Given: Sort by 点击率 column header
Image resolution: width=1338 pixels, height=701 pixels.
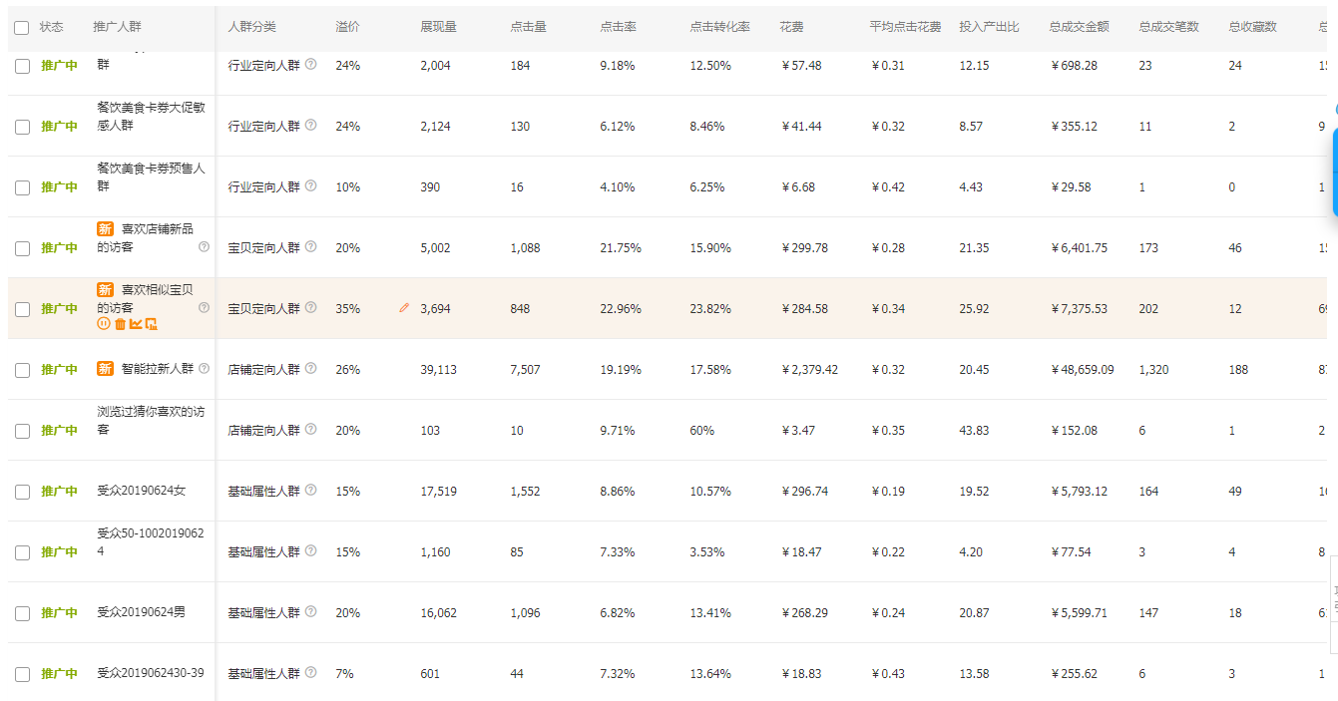Looking at the screenshot, I should pos(618,27).
